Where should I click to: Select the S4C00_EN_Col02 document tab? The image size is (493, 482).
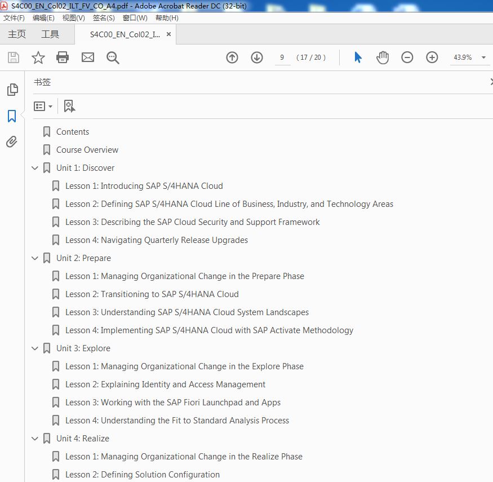125,34
